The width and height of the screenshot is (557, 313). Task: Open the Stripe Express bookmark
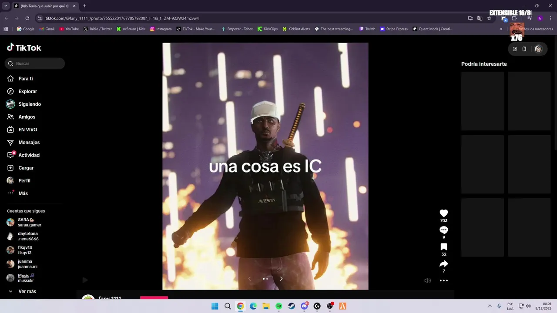coord(394,29)
